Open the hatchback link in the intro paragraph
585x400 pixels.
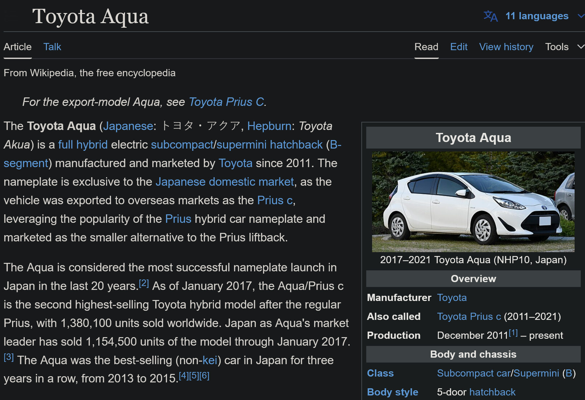tap(296, 145)
